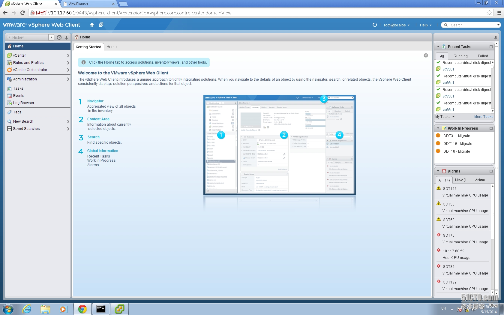This screenshot has height=315, width=504.
Task: Collapse the Work In Progress panel
Action: click(438, 128)
